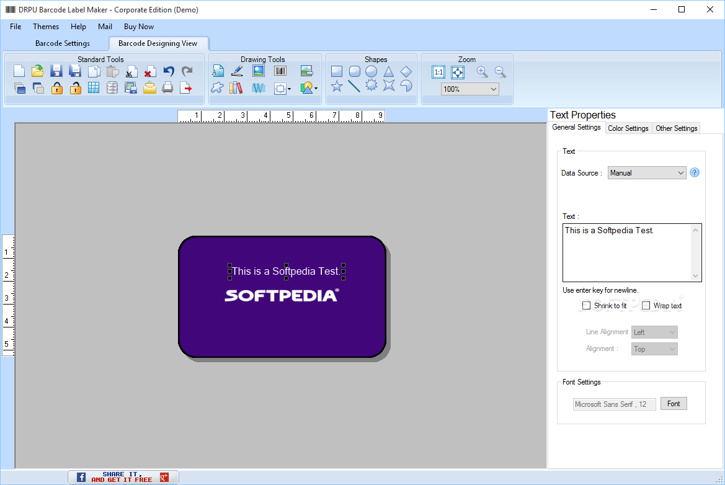Open the Help menu

78,26
